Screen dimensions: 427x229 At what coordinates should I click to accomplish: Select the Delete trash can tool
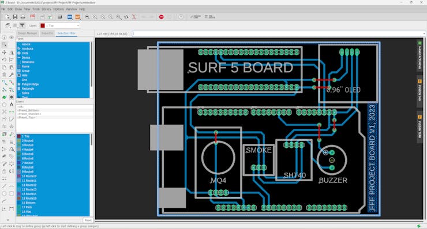[x=4, y=74]
